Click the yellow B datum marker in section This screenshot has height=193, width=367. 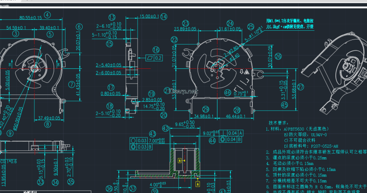[x=179, y=161]
